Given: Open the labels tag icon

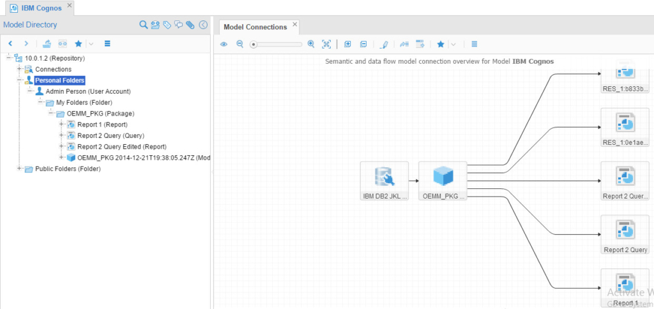Looking at the screenshot, I should [x=167, y=25].
